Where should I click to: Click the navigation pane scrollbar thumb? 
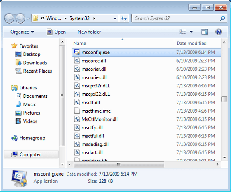[x=62, y=96]
